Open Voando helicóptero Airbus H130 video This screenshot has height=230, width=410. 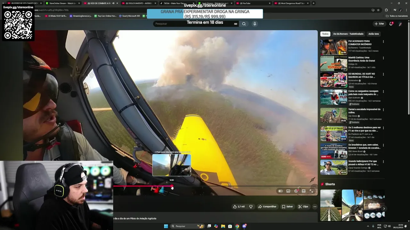334,167
